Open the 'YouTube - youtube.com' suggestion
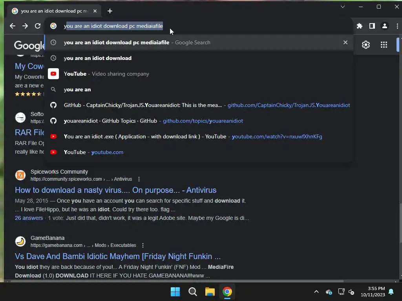 199,152
